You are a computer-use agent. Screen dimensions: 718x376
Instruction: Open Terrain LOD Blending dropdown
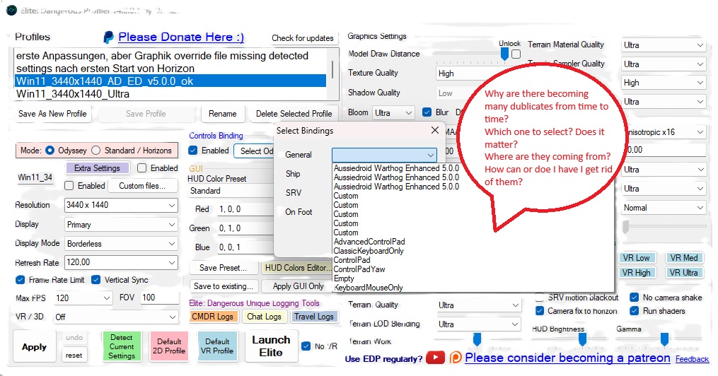click(478, 324)
